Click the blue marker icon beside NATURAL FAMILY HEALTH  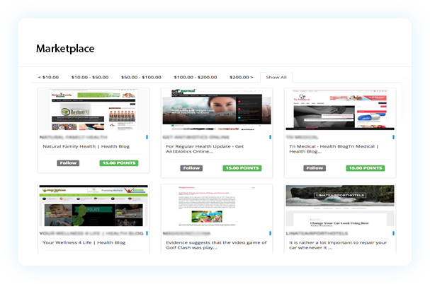tap(147, 137)
